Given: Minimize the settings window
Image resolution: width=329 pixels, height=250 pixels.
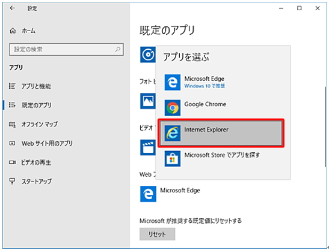Looking at the screenshot, I should pos(281,8).
